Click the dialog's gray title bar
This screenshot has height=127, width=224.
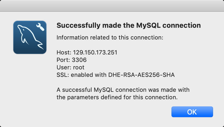112,6
